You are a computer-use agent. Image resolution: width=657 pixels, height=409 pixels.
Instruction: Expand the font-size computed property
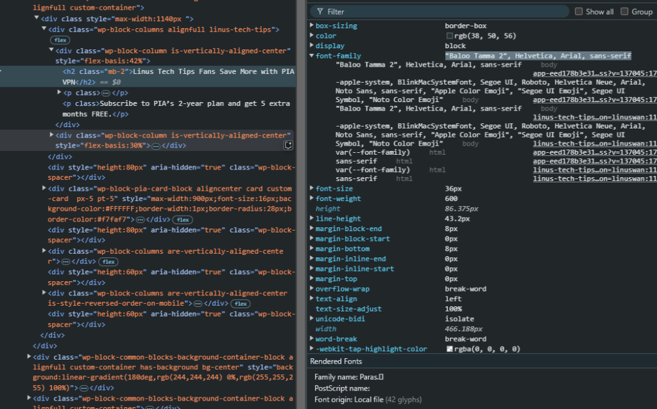(x=312, y=189)
